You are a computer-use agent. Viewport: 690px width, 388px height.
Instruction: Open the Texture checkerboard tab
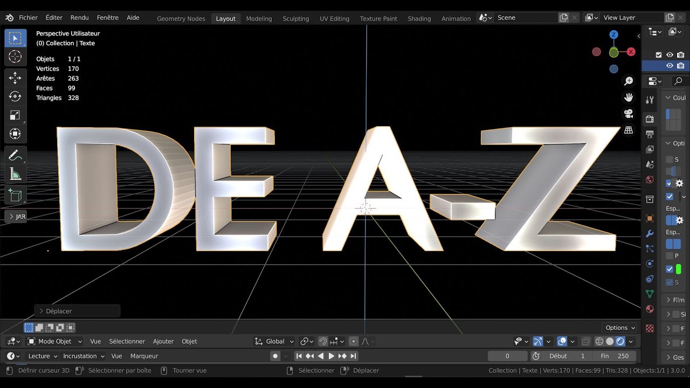(x=650, y=328)
